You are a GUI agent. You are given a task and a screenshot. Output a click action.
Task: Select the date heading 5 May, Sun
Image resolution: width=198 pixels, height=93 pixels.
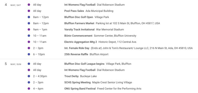[13, 64]
